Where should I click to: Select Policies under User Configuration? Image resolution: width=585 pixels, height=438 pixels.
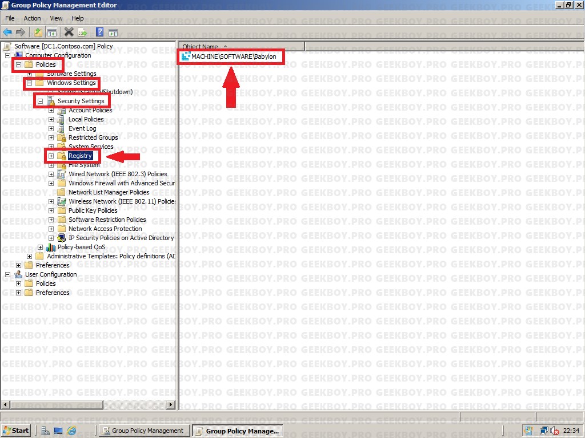click(x=46, y=283)
